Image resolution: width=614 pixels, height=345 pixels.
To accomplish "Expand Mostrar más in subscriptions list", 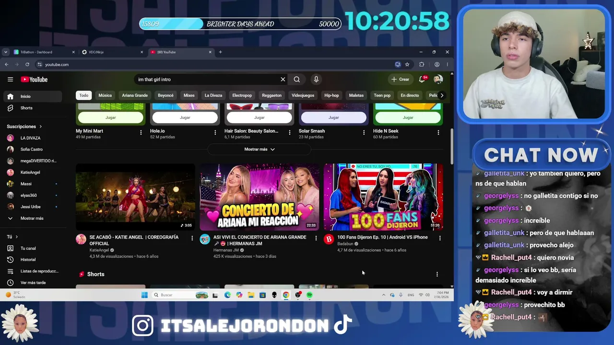I will click(32, 218).
